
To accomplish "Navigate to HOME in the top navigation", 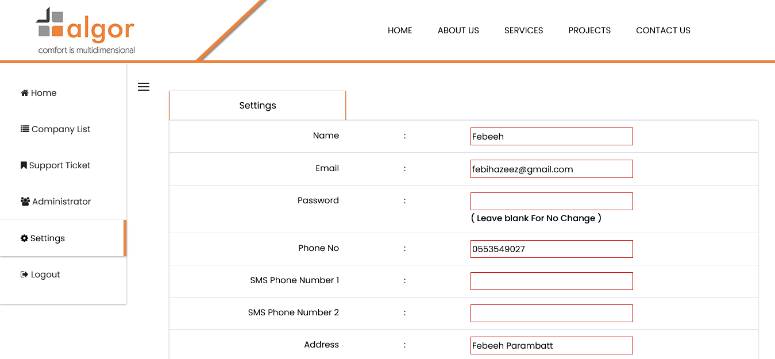I will [400, 30].
